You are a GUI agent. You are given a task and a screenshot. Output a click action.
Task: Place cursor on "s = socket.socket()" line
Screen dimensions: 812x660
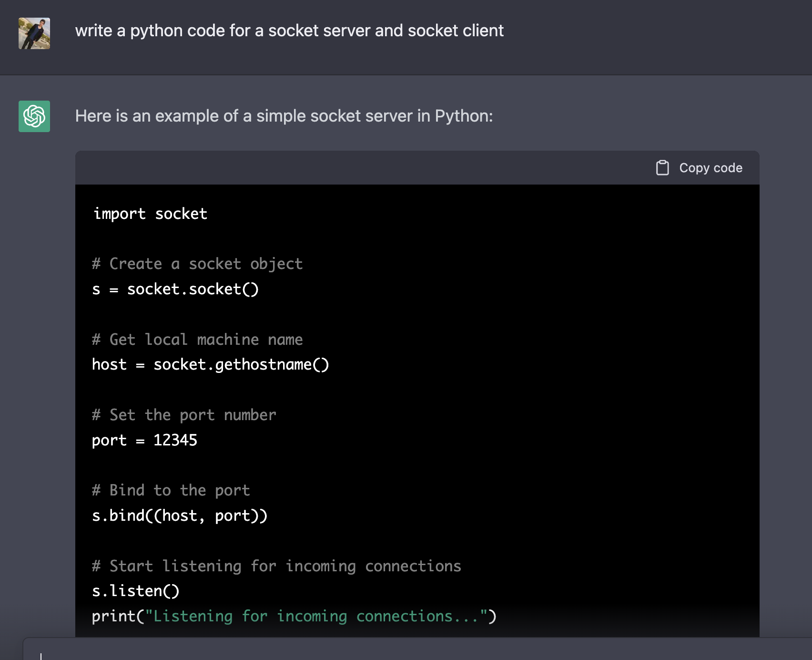click(x=175, y=289)
